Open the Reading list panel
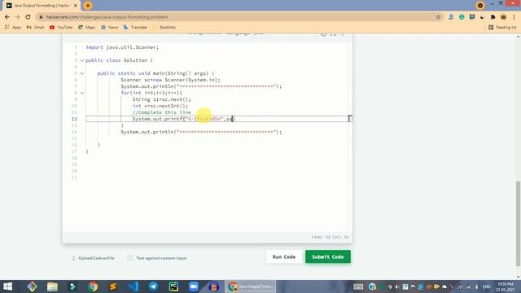Screen dimensions: 521x293 [x=502, y=27]
